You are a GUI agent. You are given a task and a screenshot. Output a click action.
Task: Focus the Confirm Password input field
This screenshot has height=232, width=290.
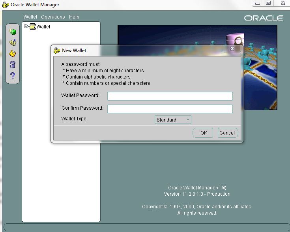coord(170,109)
